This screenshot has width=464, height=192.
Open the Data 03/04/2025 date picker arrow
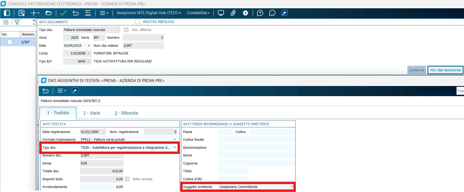(89, 46)
